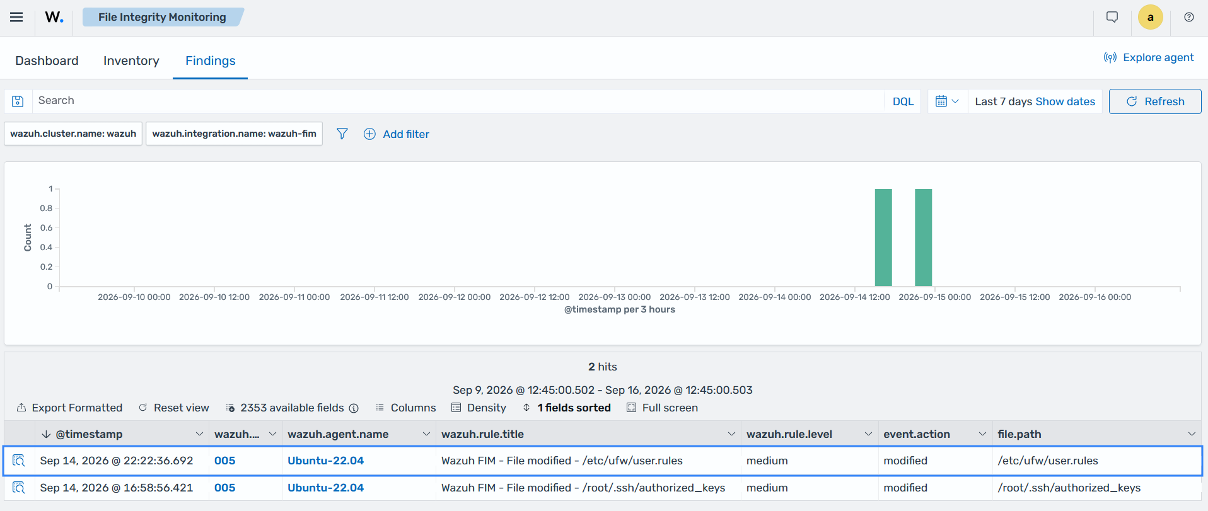This screenshot has width=1208, height=511.
Task: Click the available fields info icon
Action: (354, 408)
